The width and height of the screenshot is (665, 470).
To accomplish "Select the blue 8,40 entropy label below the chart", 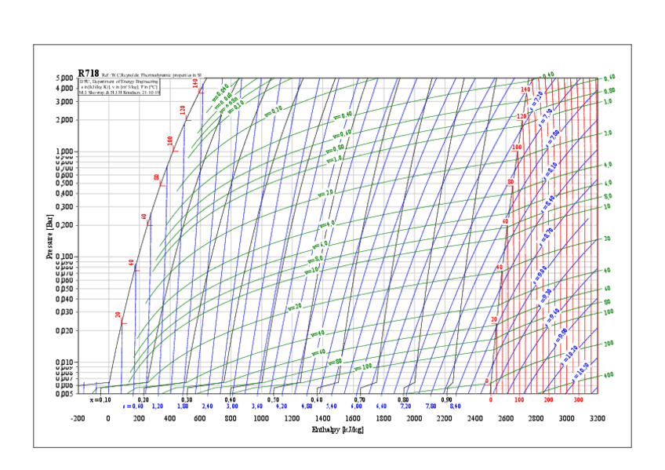I will pyautogui.click(x=455, y=406).
